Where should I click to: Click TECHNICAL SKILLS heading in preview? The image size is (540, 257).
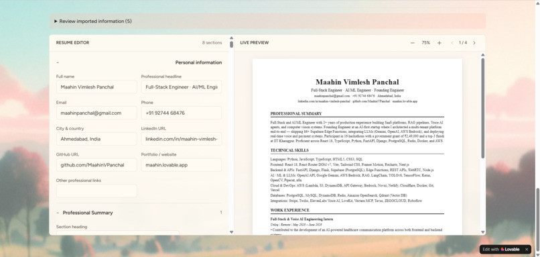[289, 150]
